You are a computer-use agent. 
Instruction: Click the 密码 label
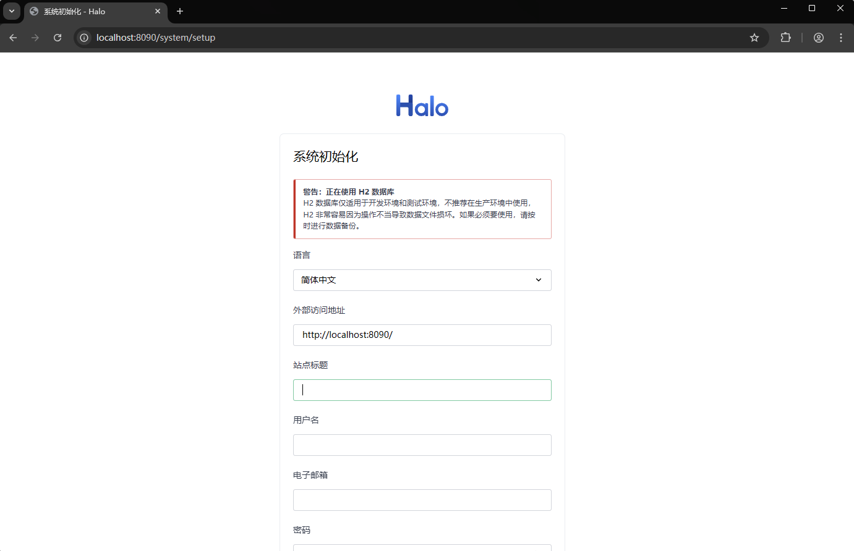coord(302,530)
